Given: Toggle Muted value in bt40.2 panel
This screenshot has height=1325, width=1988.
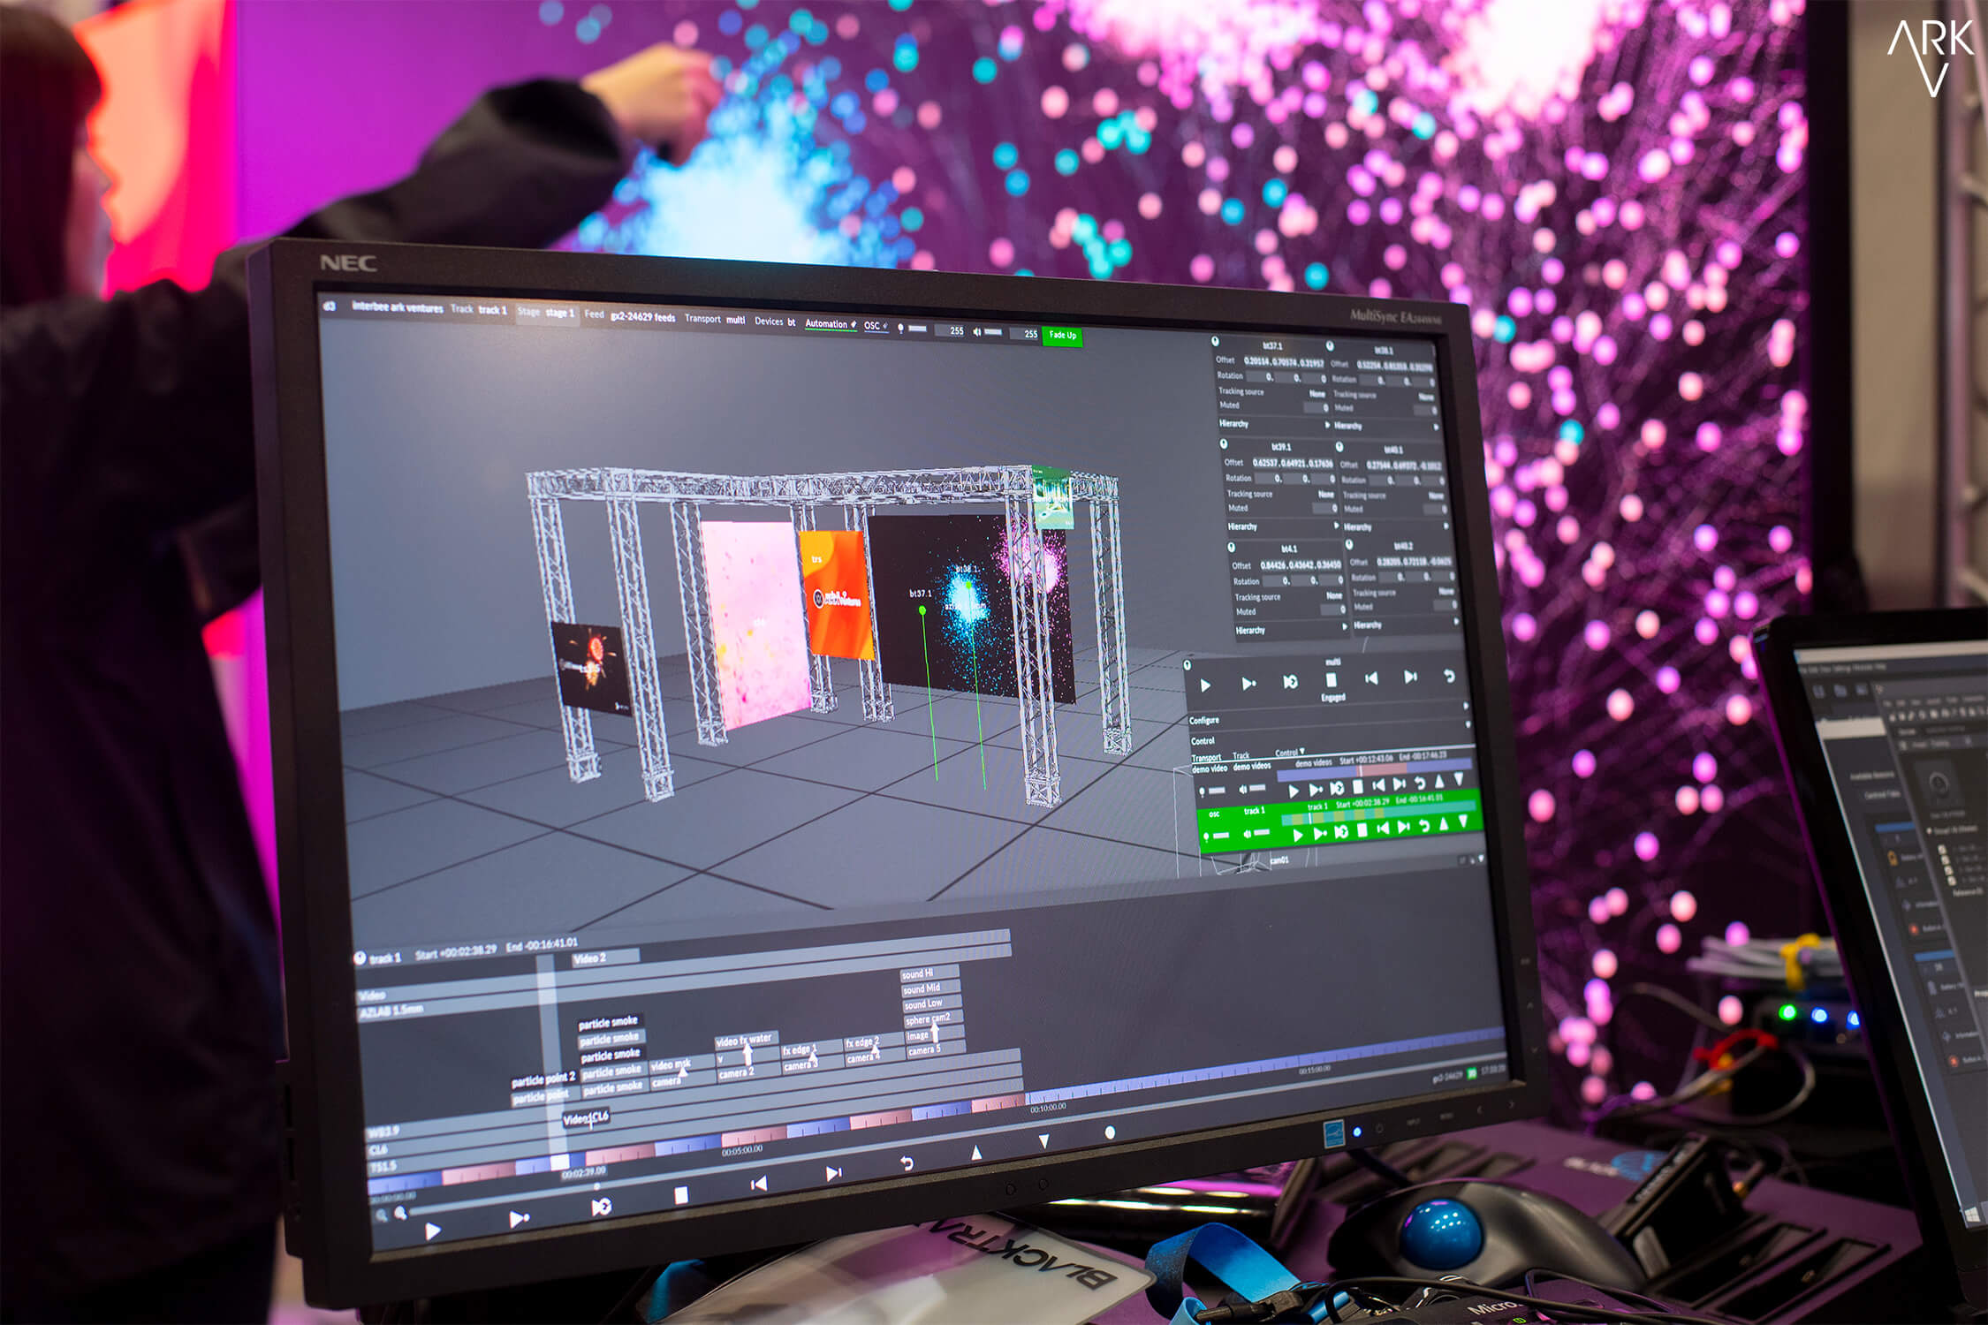Looking at the screenshot, I should coord(1445,607).
